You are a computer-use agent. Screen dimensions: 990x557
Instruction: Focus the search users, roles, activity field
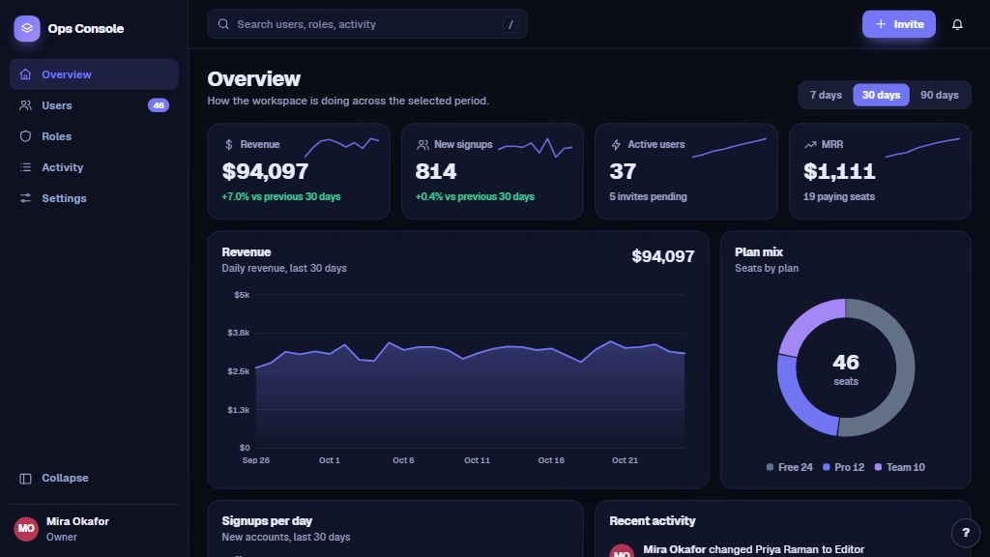[x=366, y=24]
